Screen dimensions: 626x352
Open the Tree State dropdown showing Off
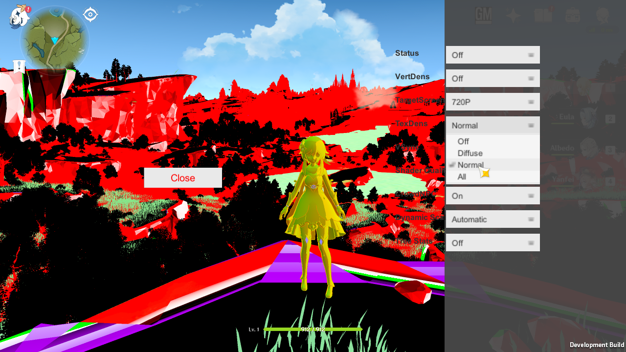coord(493,242)
